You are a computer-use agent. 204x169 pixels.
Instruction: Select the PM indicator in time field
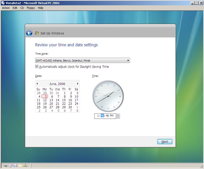pos(112,116)
